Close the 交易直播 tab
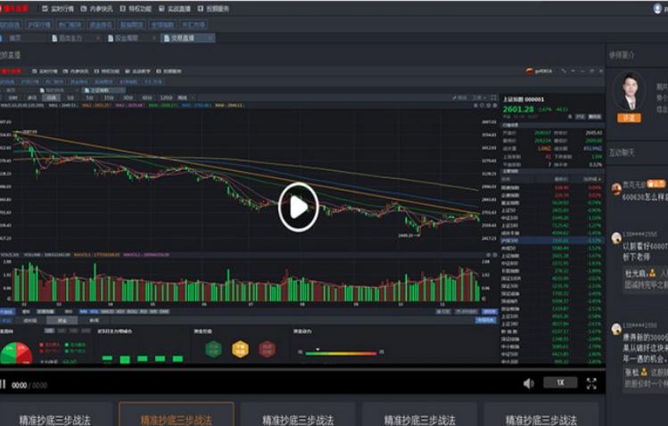The height and width of the screenshot is (426, 668). (210, 38)
